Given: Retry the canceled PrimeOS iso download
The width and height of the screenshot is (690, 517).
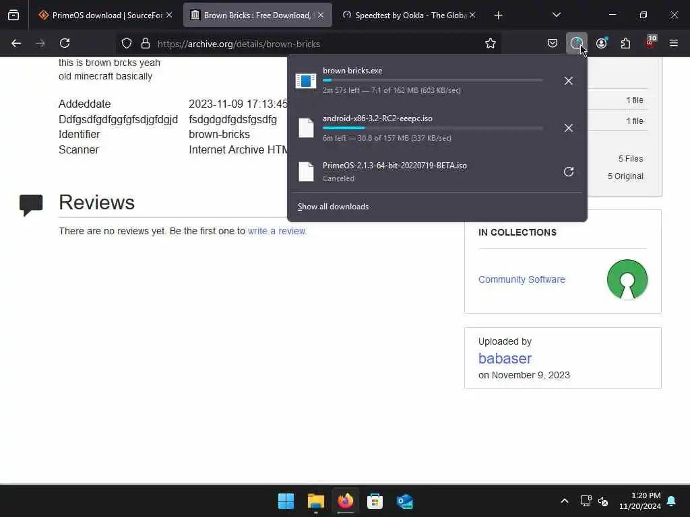Looking at the screenshot, I should coord(569,172).
